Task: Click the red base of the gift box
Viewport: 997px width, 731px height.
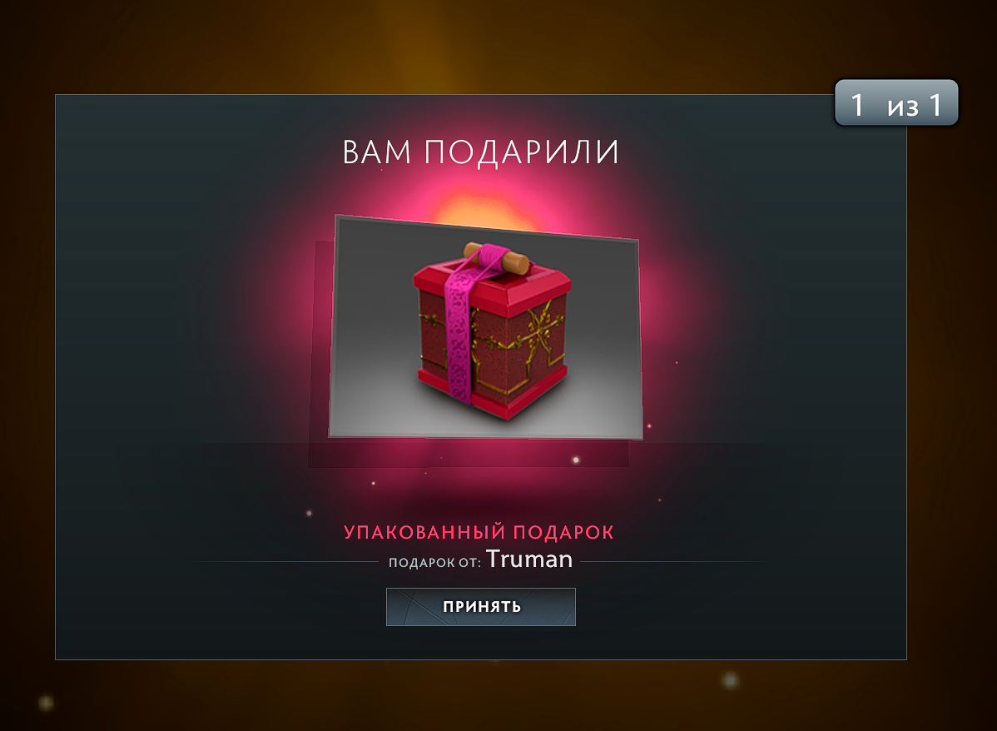Action: [x=493, y=390]
